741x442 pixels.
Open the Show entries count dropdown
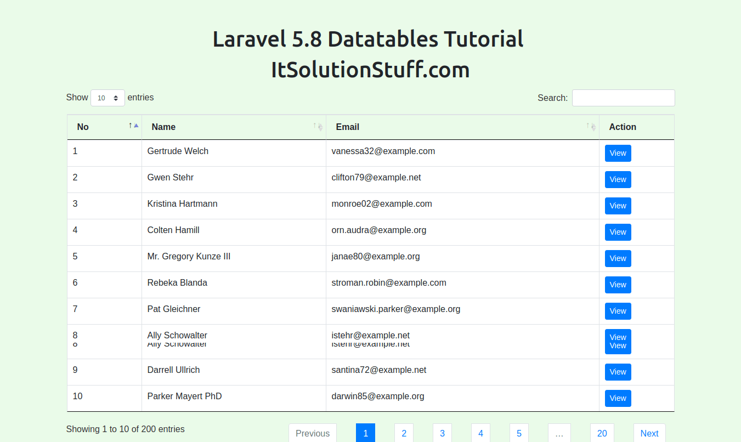pyautogui.click(x=108, y=98)
